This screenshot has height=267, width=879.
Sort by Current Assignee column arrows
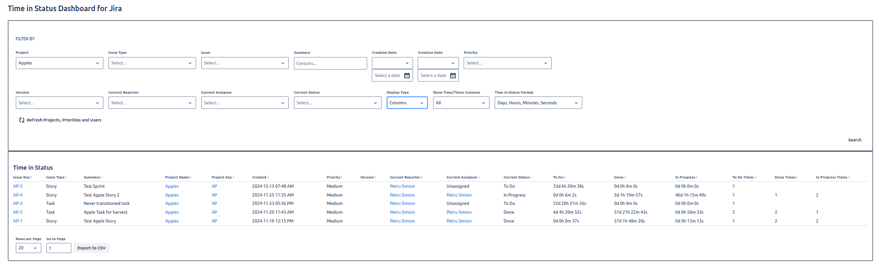pos(479,178)
